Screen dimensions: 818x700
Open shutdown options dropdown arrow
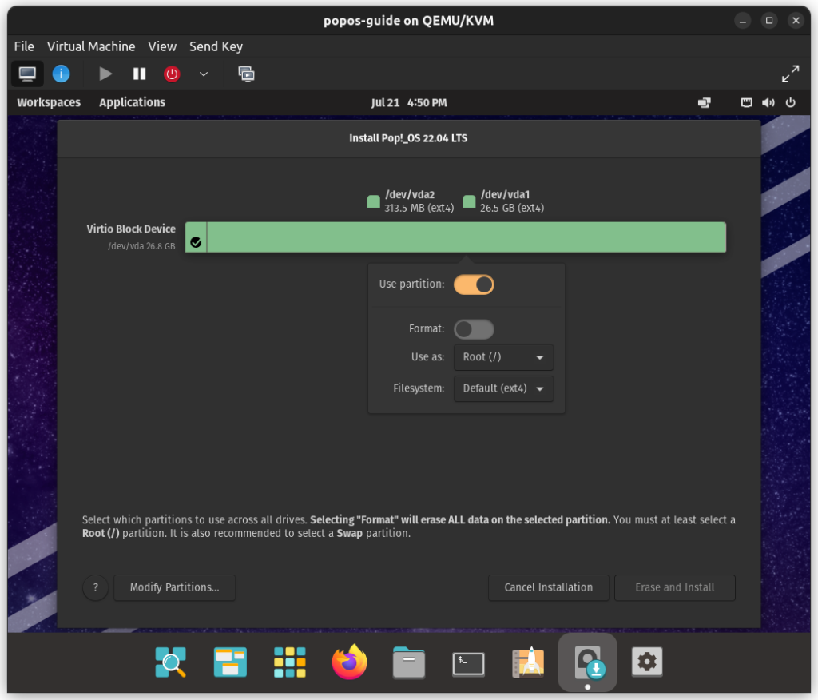[x=204, y=74]
